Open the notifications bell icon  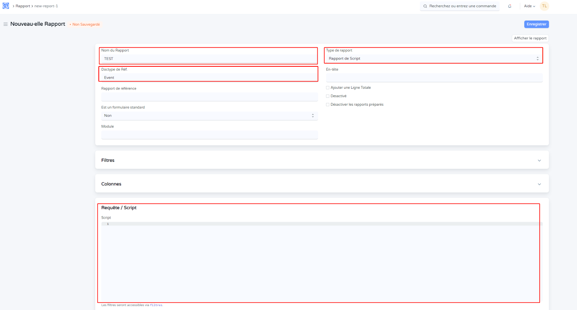[510, 6]
